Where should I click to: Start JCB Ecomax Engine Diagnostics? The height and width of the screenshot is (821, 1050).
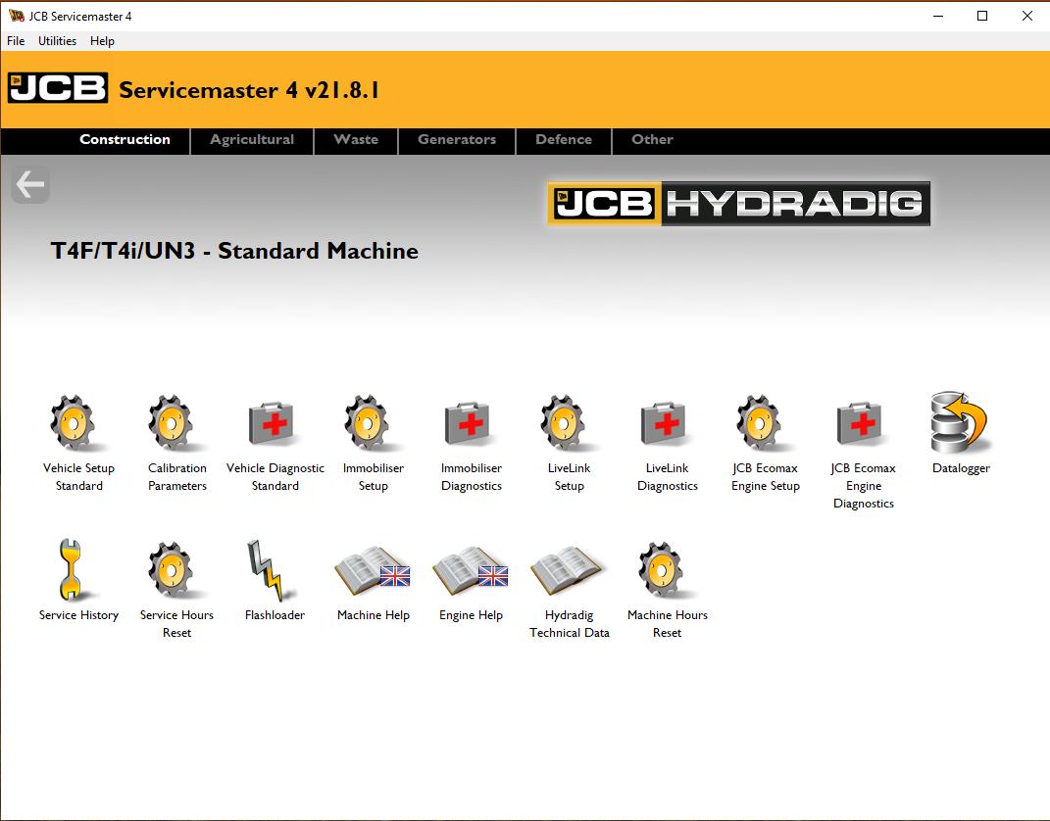pyautogui.click(x=863, y=424)
